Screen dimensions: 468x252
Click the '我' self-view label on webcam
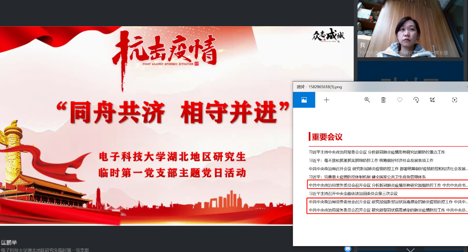[x=362, y=45]
